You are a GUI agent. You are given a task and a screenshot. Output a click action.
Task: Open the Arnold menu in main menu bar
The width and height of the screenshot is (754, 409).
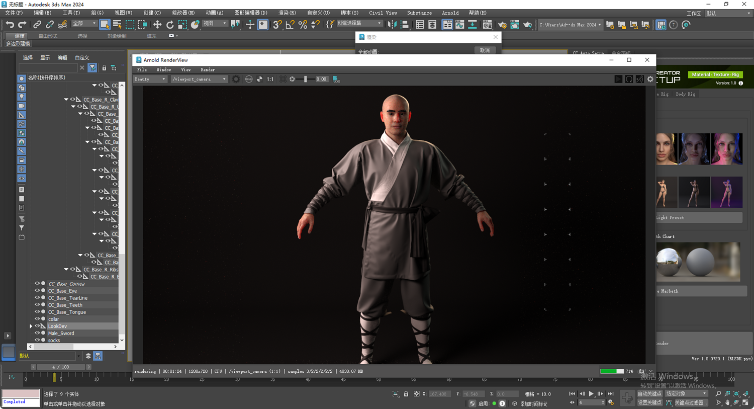450,13
